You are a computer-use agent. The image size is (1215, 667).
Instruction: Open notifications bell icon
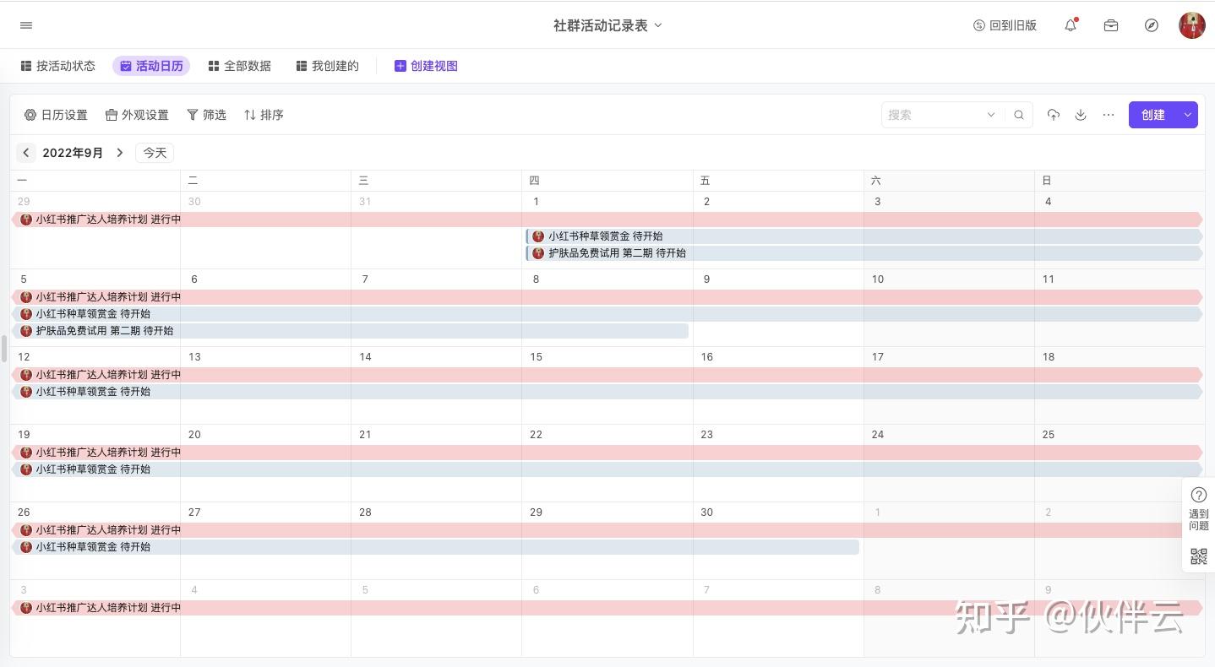click(x=1071, y=25)
